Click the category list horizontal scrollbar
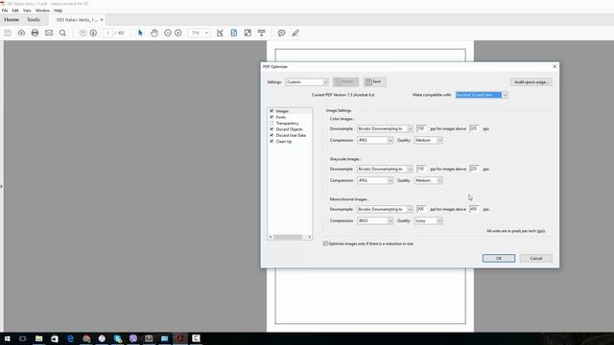 pyautogui.click(x=290, y=237)
